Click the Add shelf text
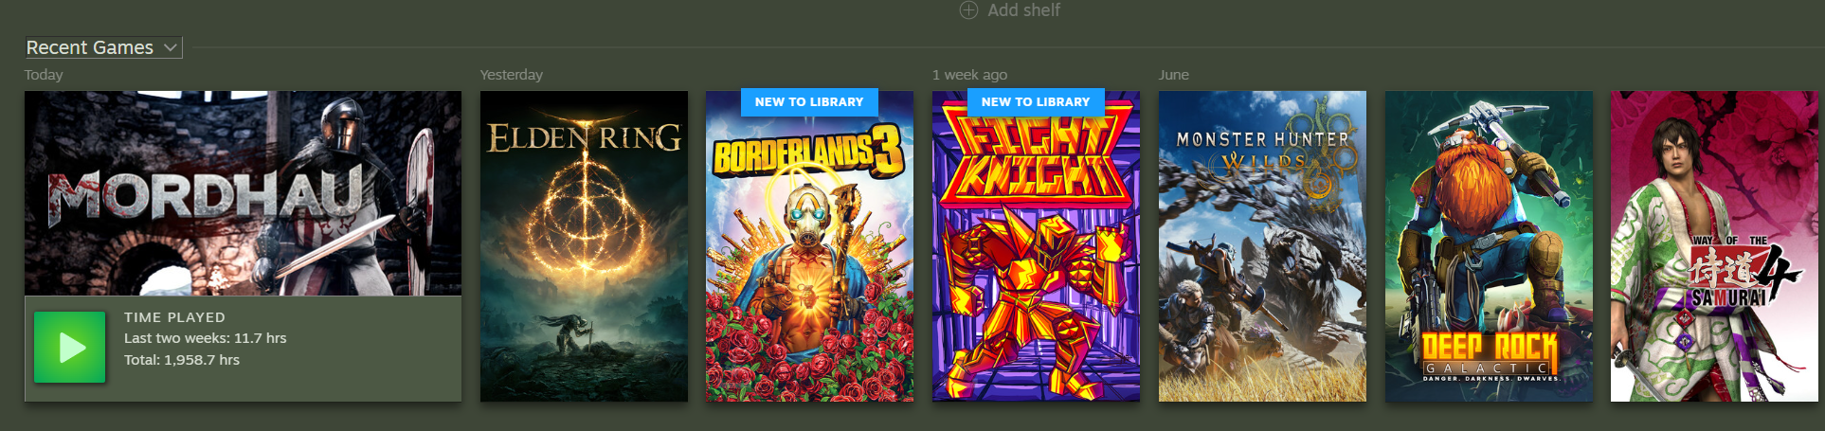Screen dimensions: 1825x431 [1023, 10]
